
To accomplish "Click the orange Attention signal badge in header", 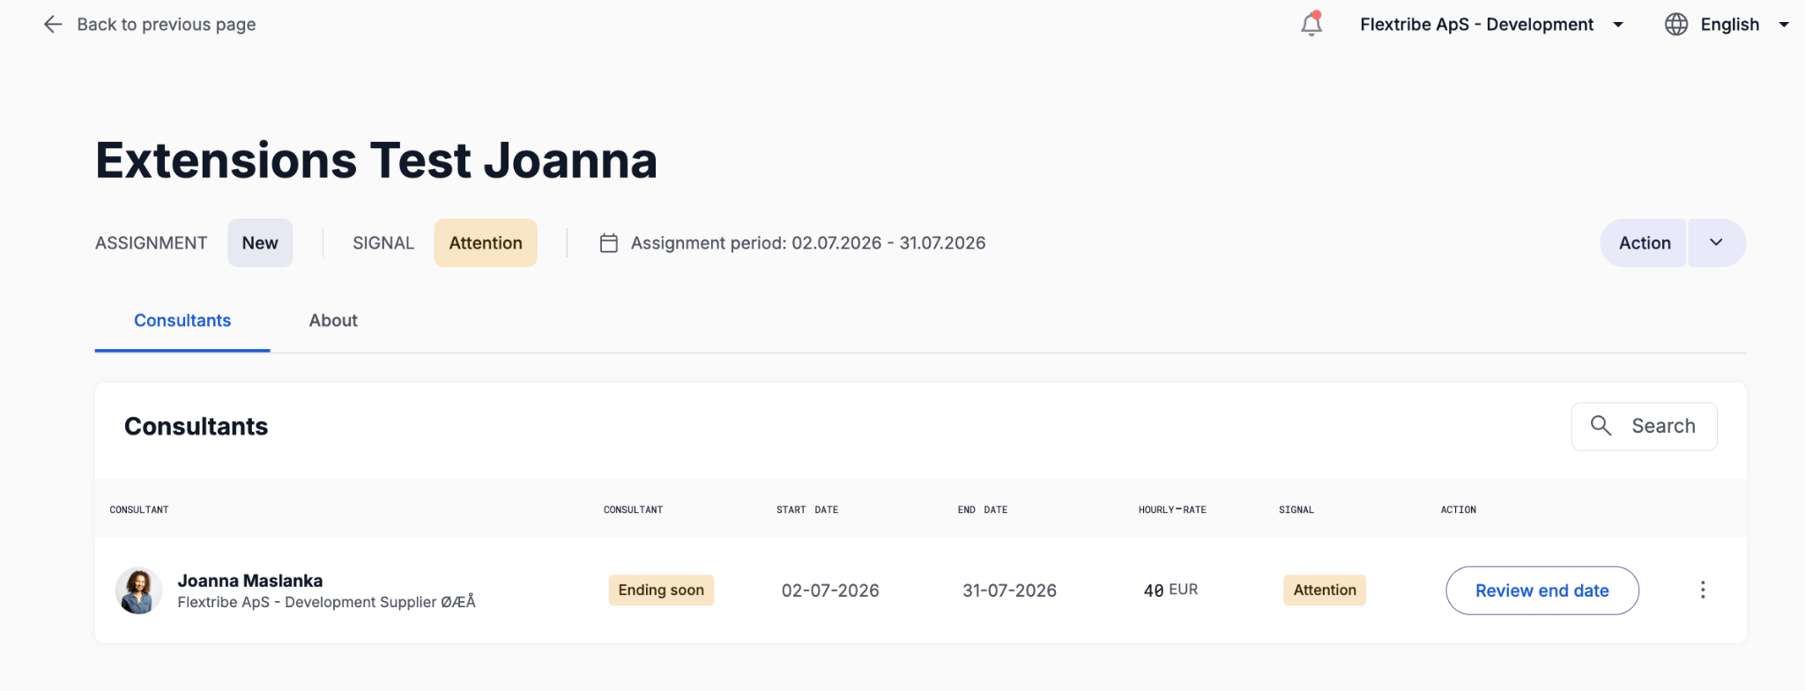I will tap(486, 243).
